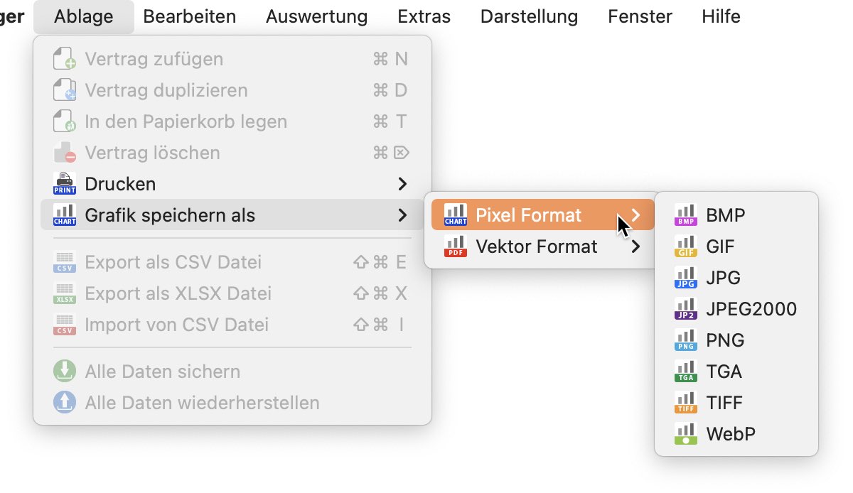Open the Darstellung menu
853x493 pixels.
pos(529,16)
